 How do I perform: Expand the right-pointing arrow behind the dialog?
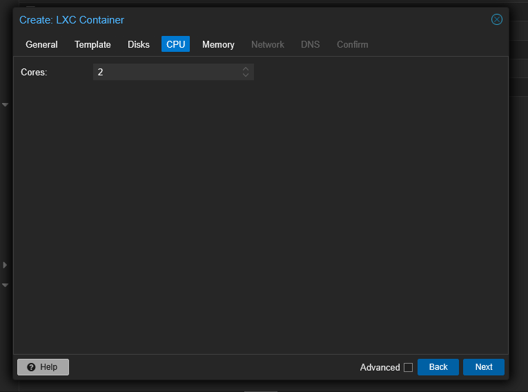(5, 265)
